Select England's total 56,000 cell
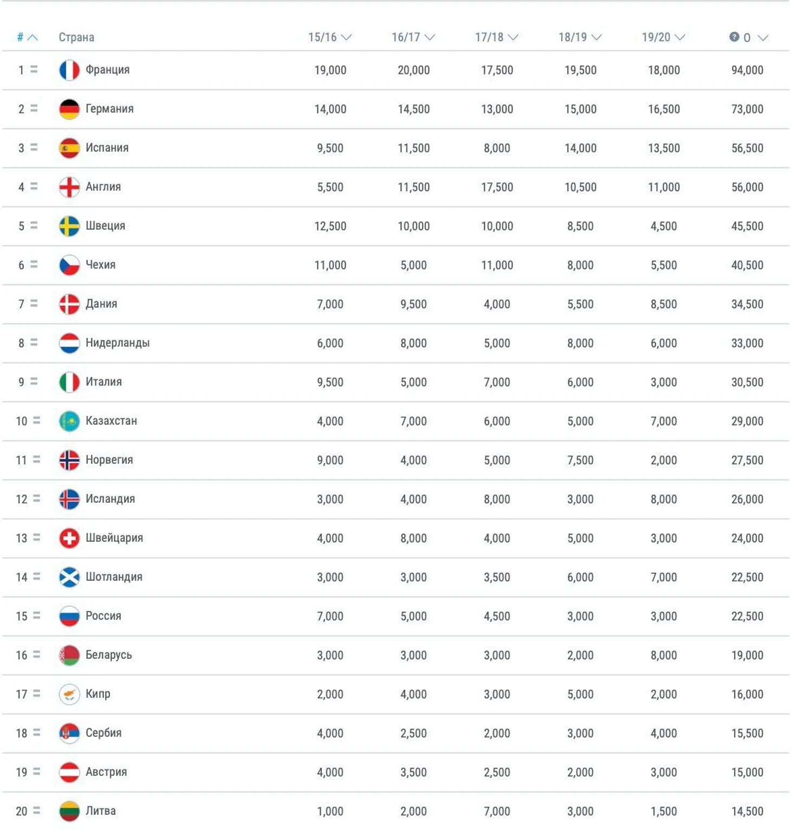This screenshot has width=791, height=830. 747,187
